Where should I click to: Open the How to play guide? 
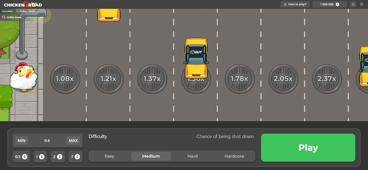[x=295, y=4]
